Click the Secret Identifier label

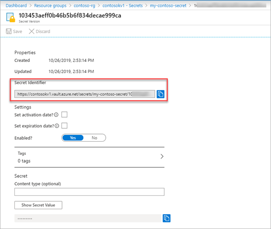[x=30, y=83]
